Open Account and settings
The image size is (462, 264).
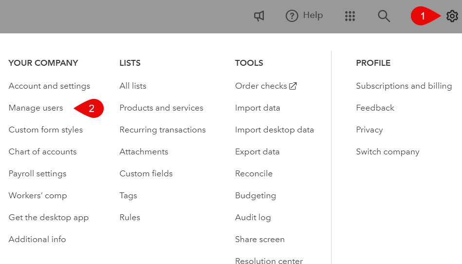(x=49, y=86)
